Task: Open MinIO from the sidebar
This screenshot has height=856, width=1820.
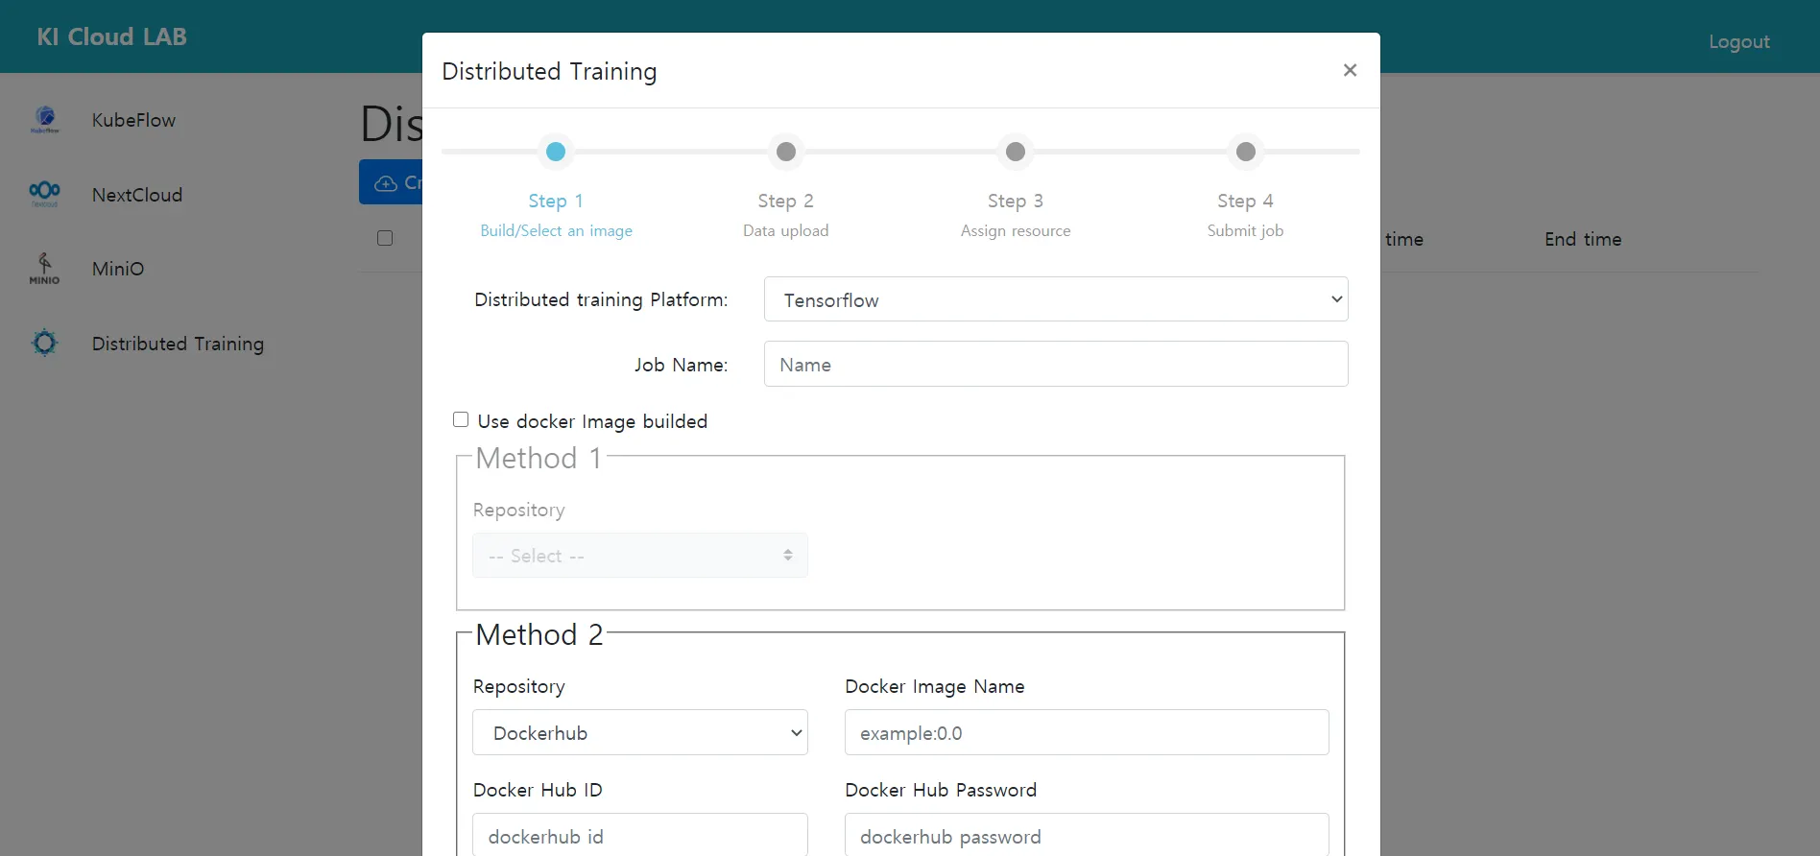Action: tap(118, 269)
